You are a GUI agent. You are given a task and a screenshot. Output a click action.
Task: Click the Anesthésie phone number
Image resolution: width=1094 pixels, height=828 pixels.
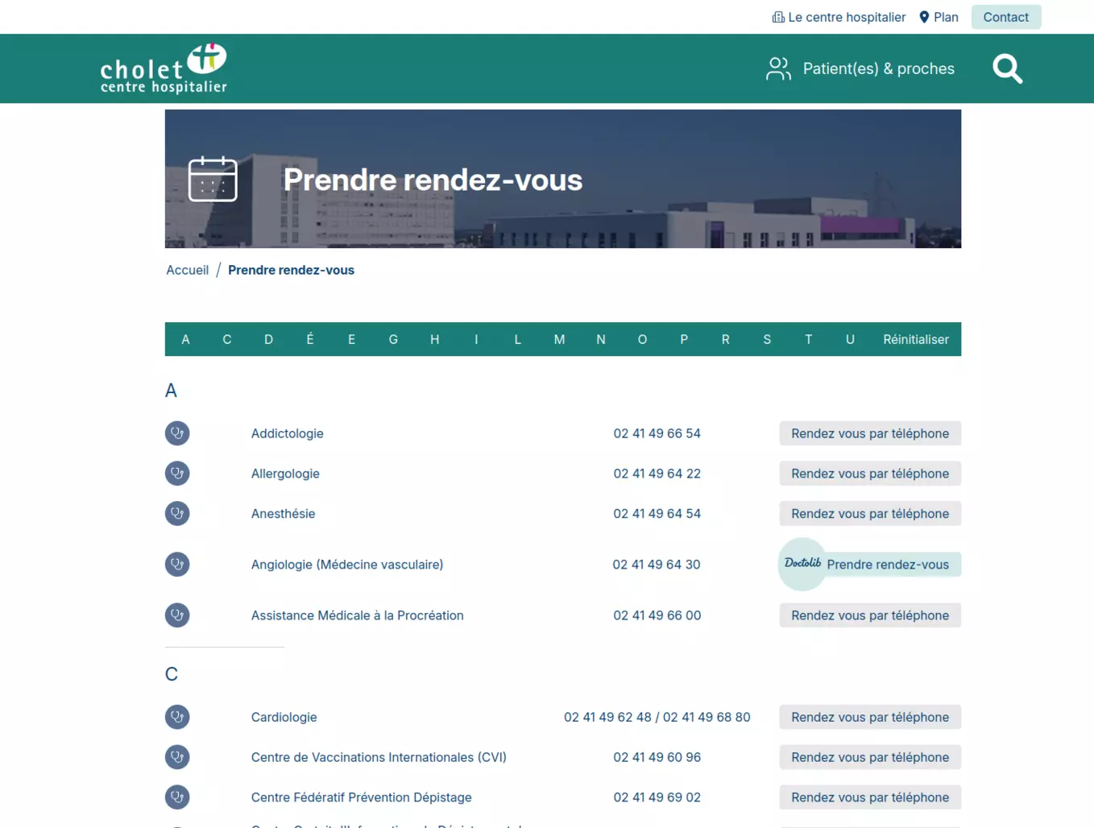(x=657, y=514)
